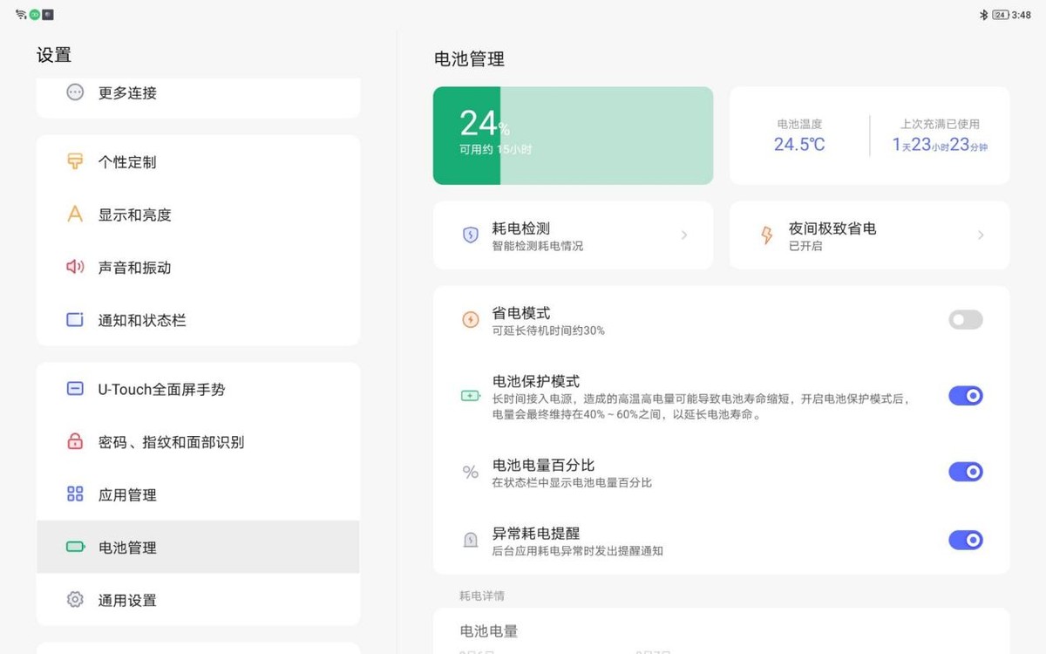Click the 应用管理 grid icon
The width and height of the screenshot is (1046, 654).
pos(76,494)
